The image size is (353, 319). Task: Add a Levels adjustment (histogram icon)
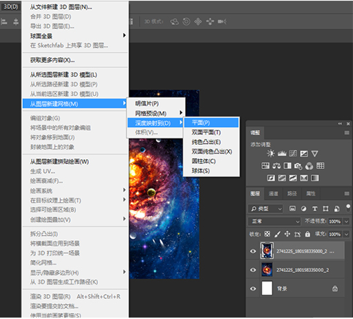point(282,154)
